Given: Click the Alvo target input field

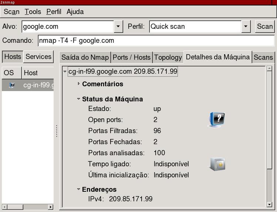Looking at the screenshot, I should (68, 27).
